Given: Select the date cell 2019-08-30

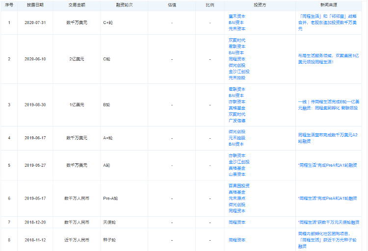Looking at the screenshot, I should coord(35,104).
